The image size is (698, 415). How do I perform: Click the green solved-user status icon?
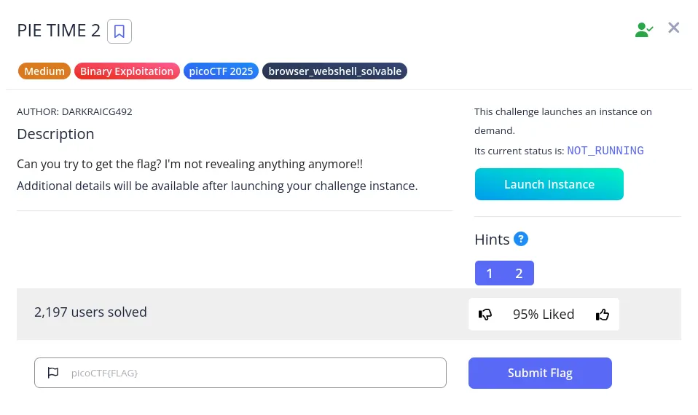(643, 30)
